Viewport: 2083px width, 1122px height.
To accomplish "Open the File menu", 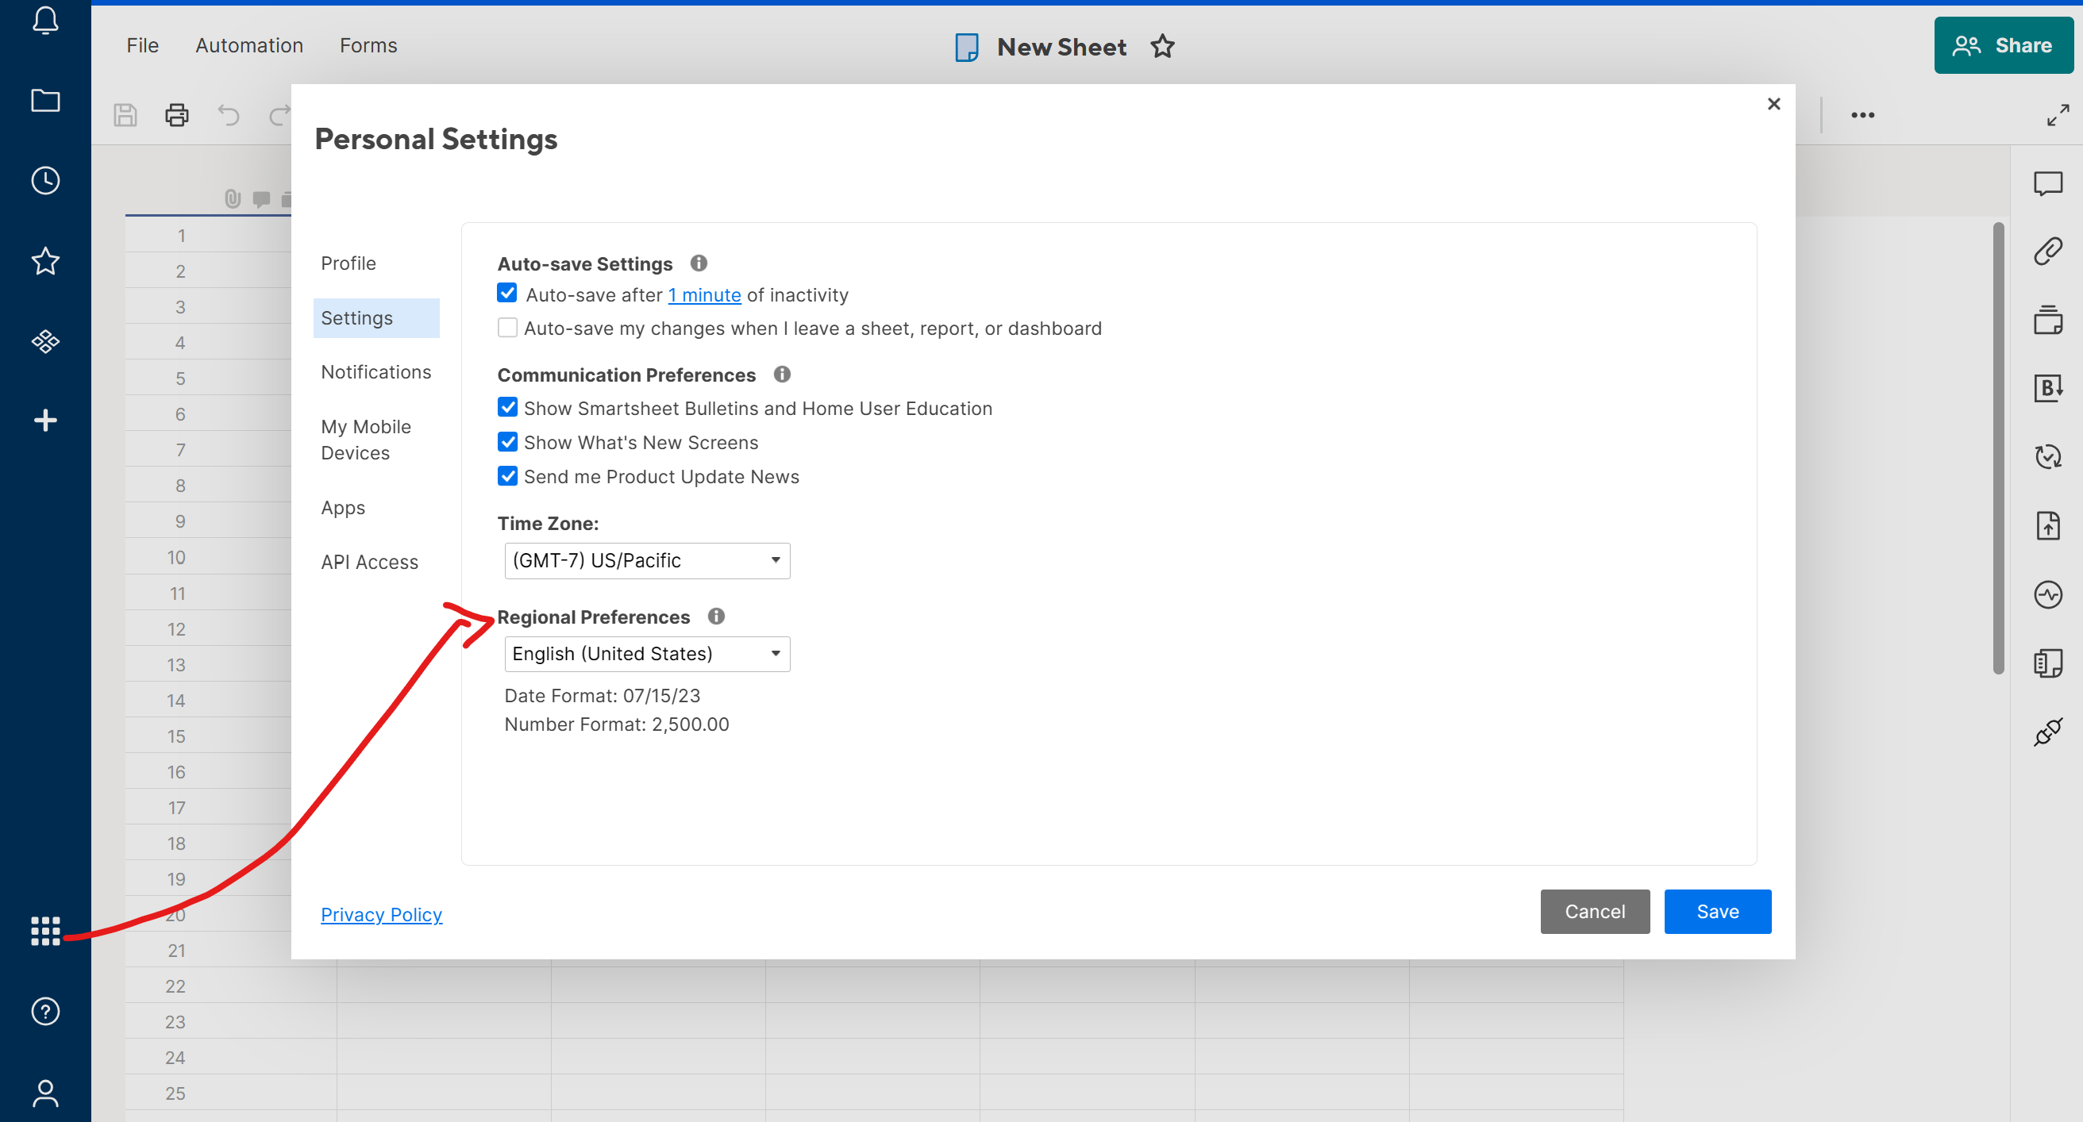I will (x=142, y=46).
